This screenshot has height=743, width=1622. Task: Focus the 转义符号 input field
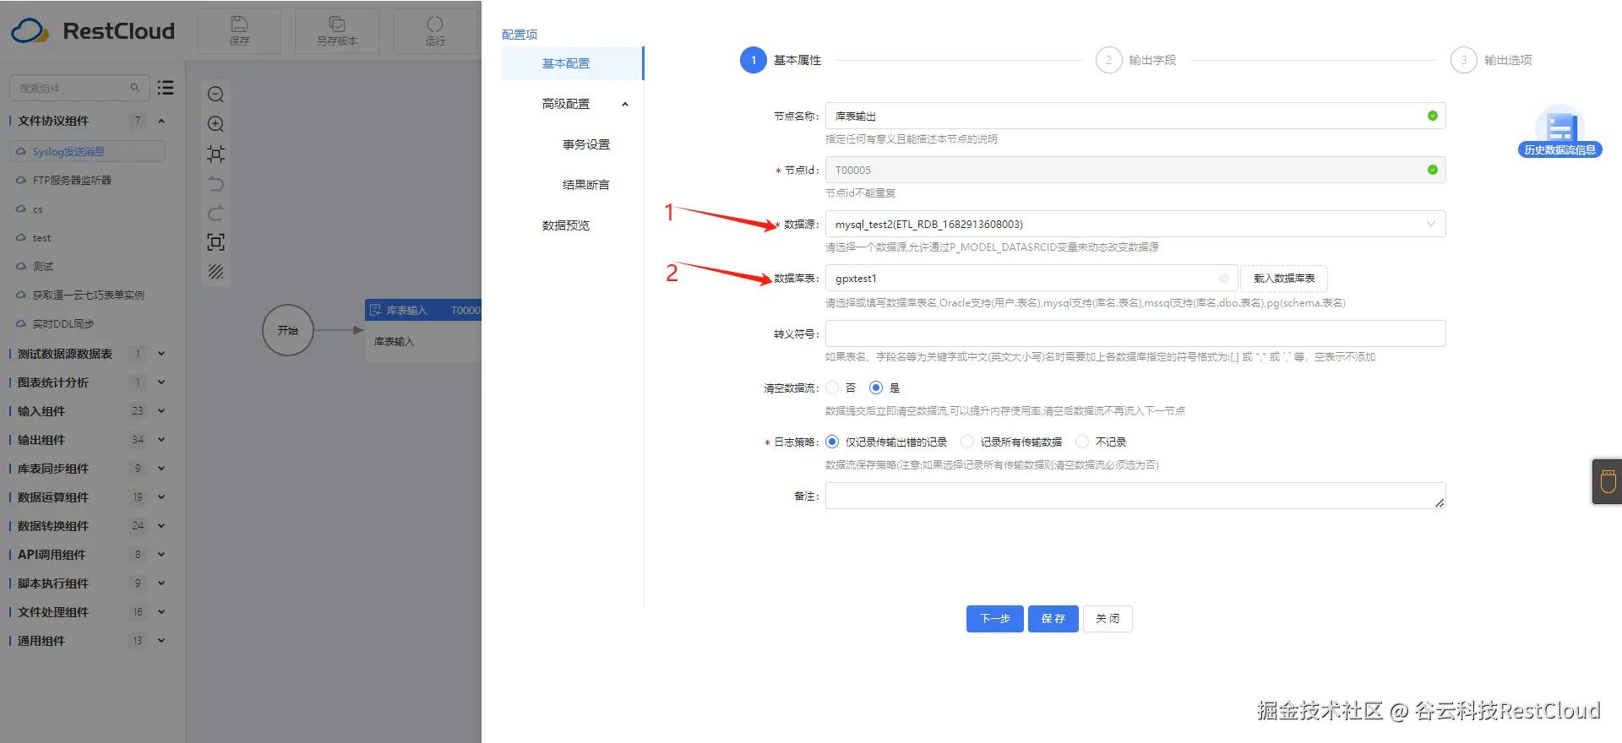[x=1135, y=334]
